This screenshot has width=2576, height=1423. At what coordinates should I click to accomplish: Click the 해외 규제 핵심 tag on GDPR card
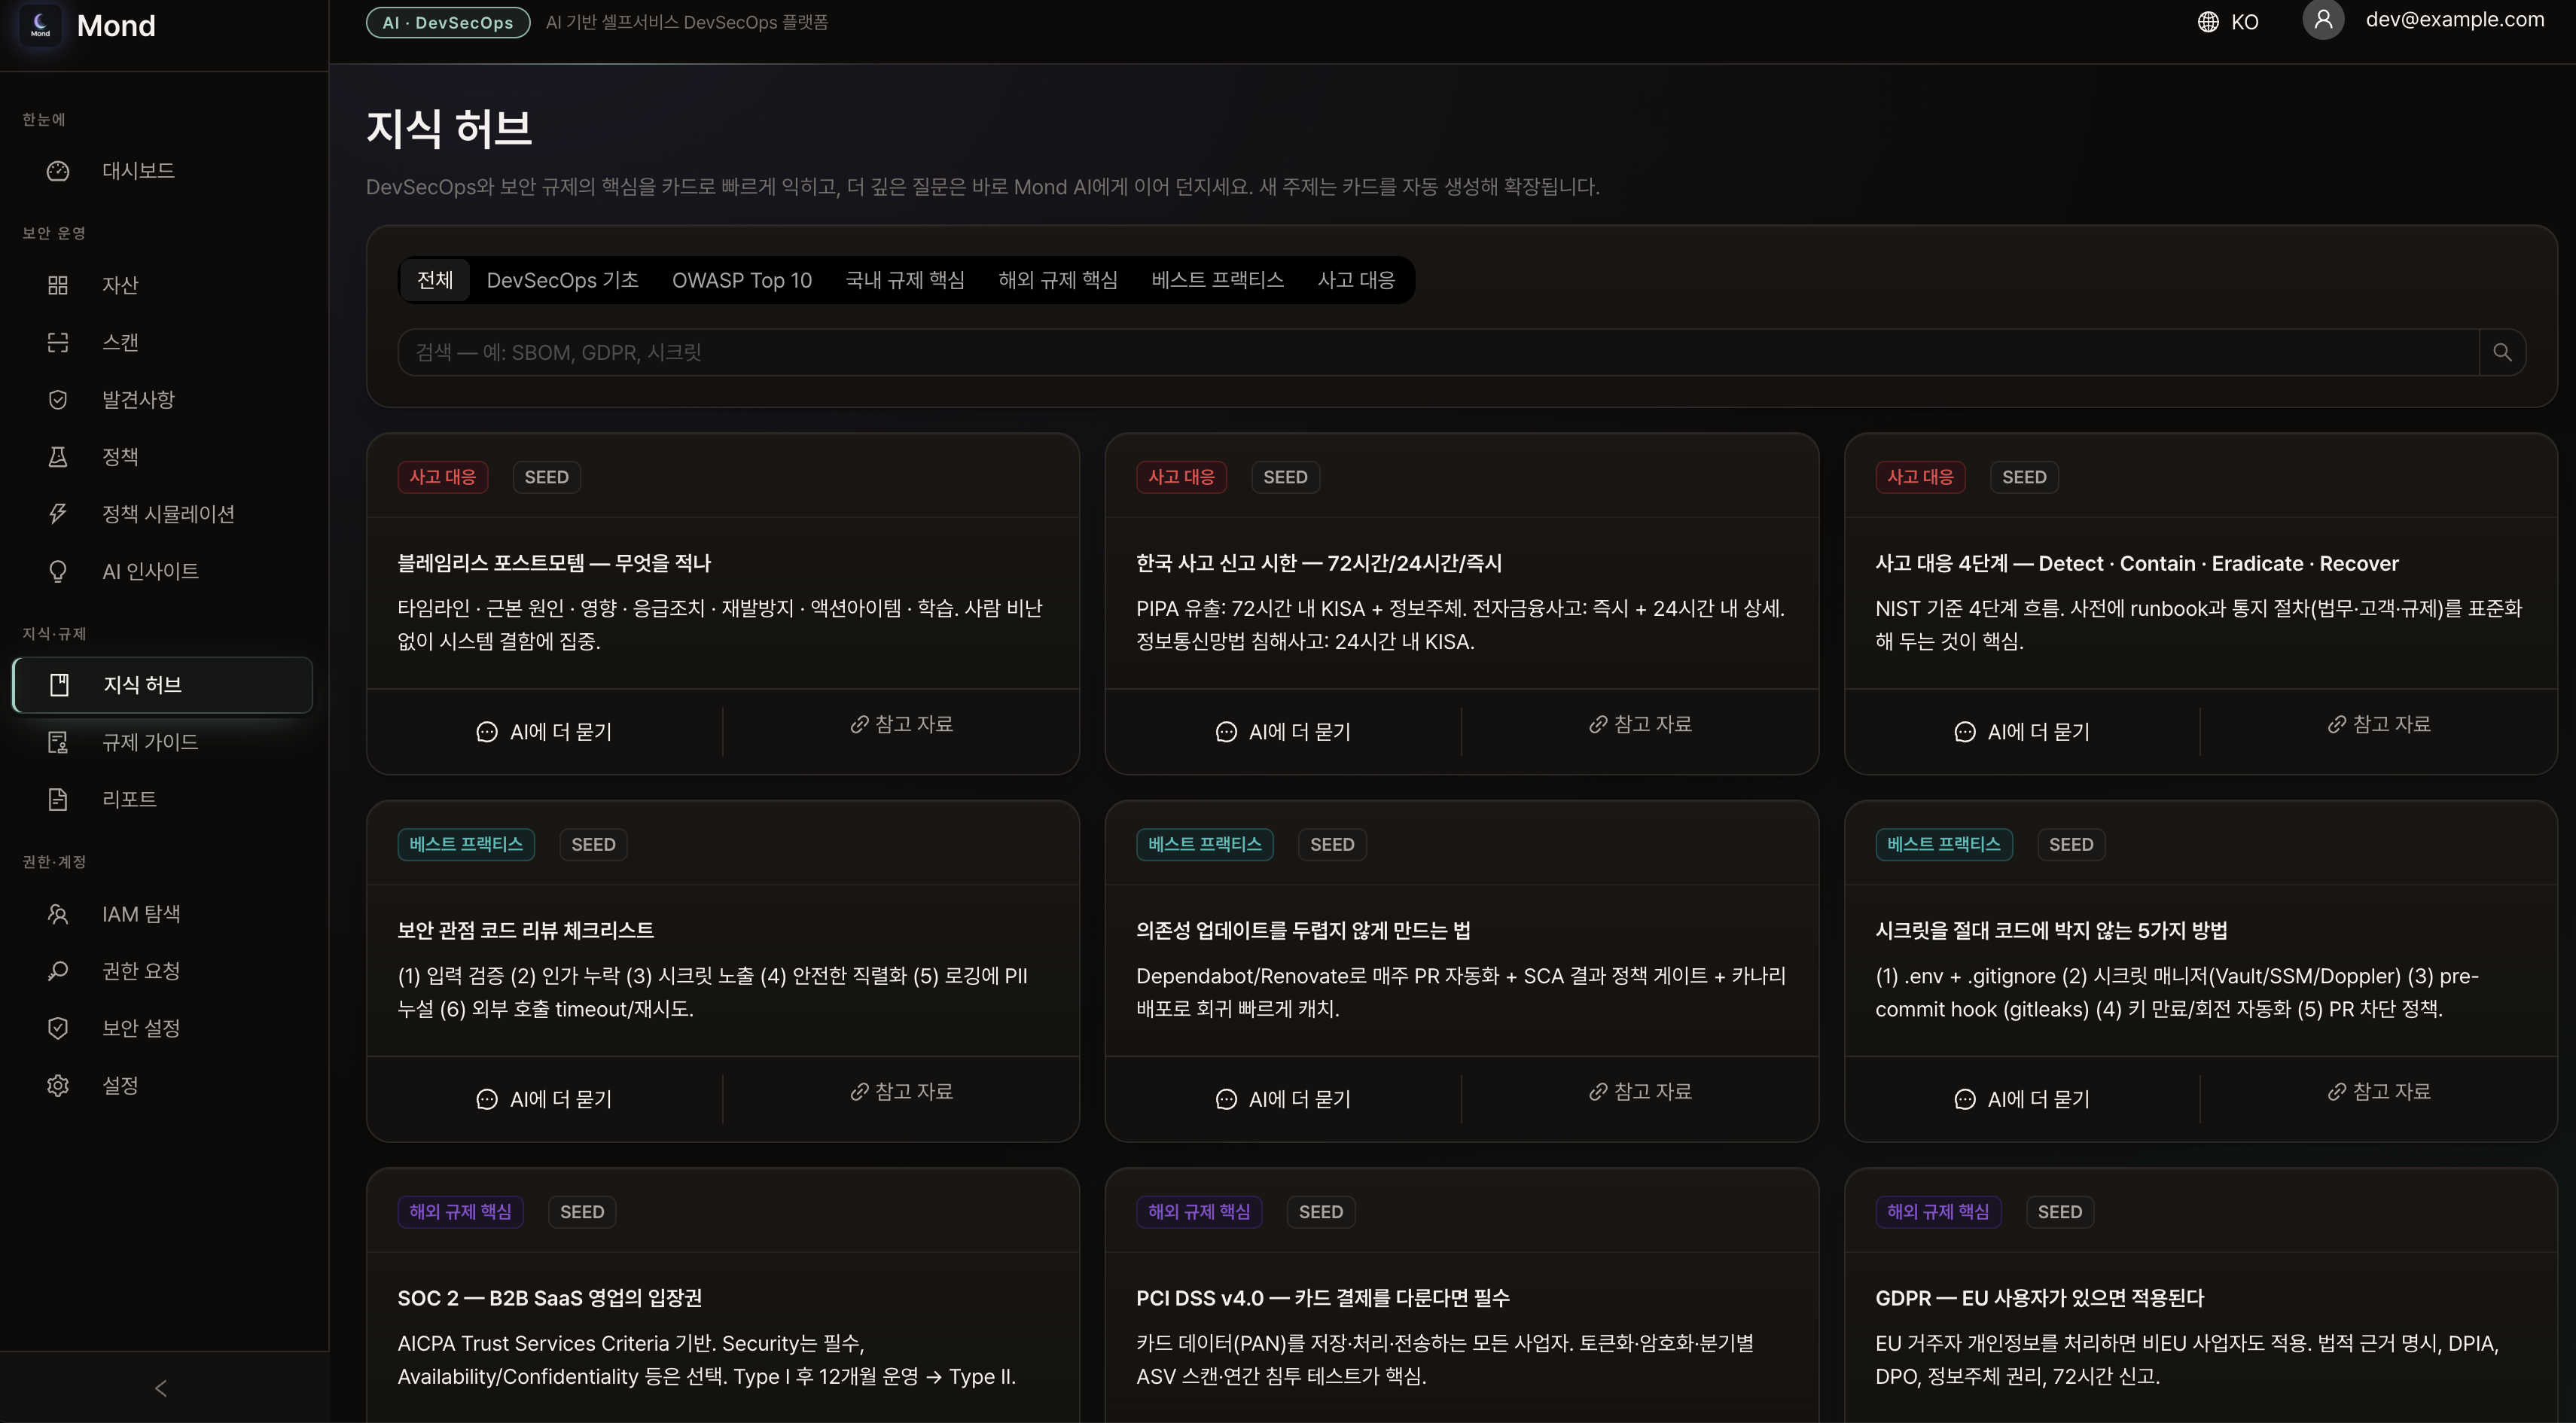(x=1938, y=1212)
